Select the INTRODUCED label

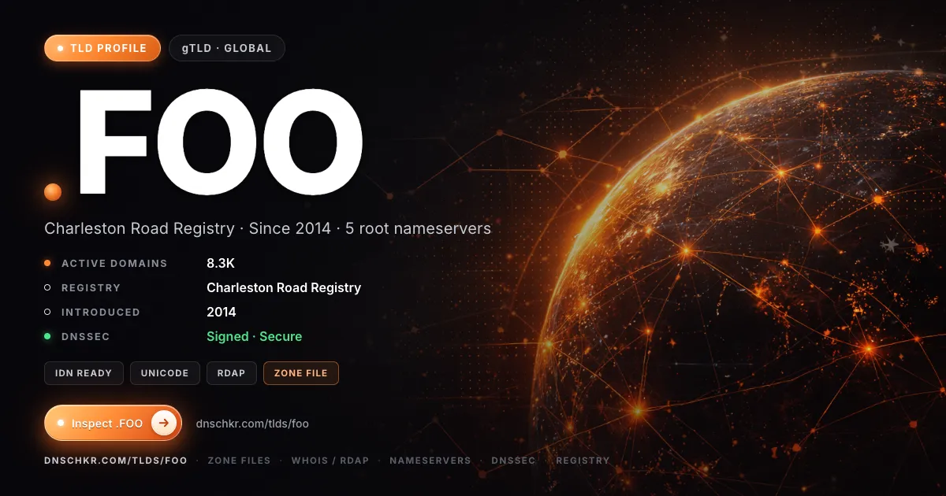point(101,313)
